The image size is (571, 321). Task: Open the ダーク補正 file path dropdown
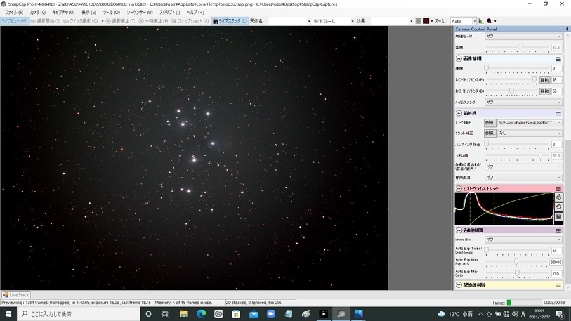[x=530, y=122]
